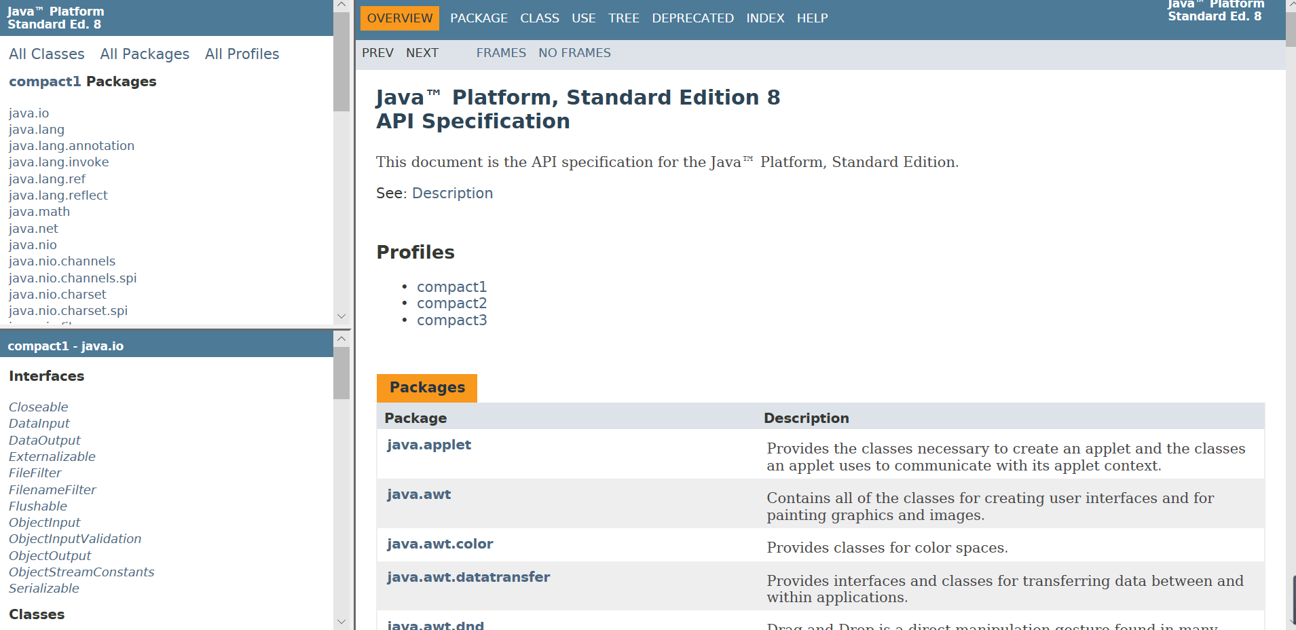Viewport: 1296px width, 630px height.
Task: Show All Profiles in sidebar
Action: [242, 54]
